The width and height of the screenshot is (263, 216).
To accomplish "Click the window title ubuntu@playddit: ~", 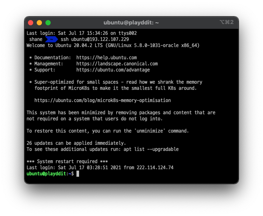I will pyautogui.click(x=131, y=22).
